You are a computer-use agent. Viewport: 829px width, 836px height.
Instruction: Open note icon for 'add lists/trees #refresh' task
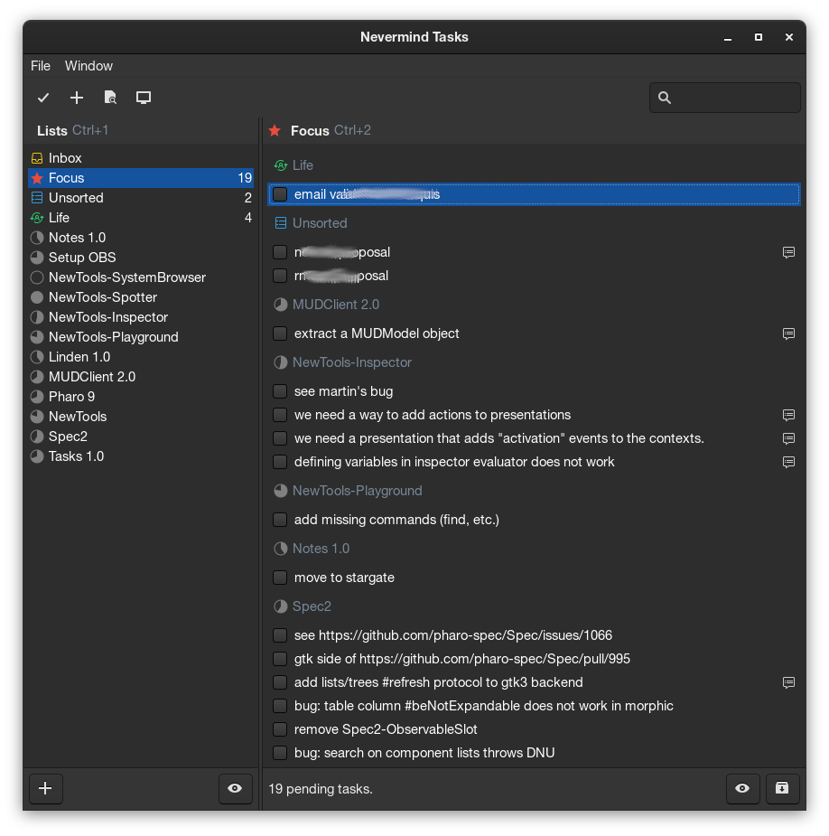(788, 682)
